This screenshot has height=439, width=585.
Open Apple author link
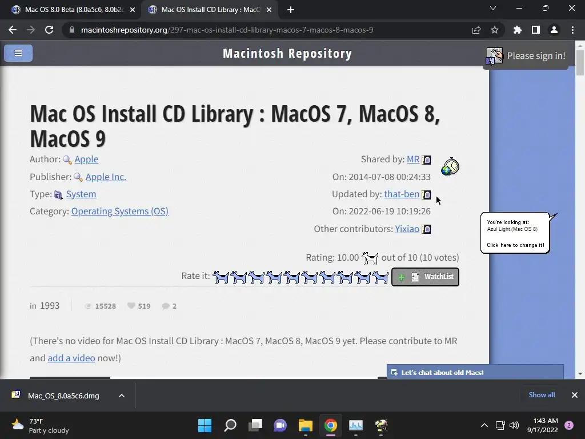point(86,159)
